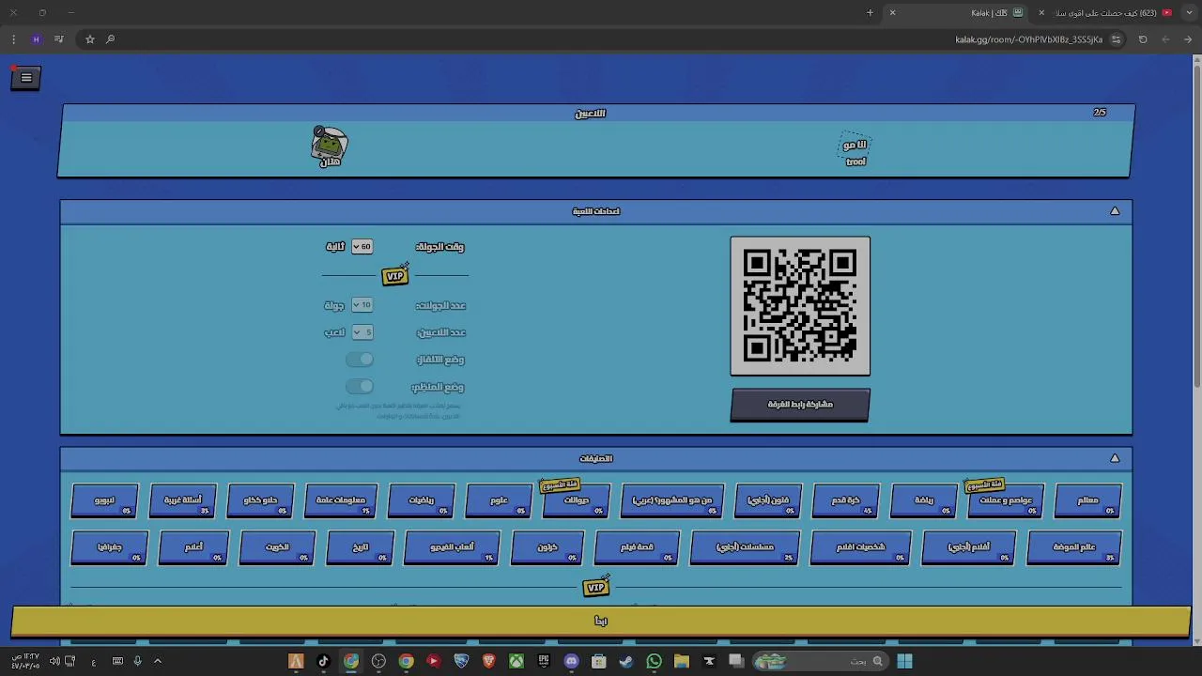The image size is (1202, 676).
Task: Open Steam from the taskbar
Action: [x=626, y=661]
